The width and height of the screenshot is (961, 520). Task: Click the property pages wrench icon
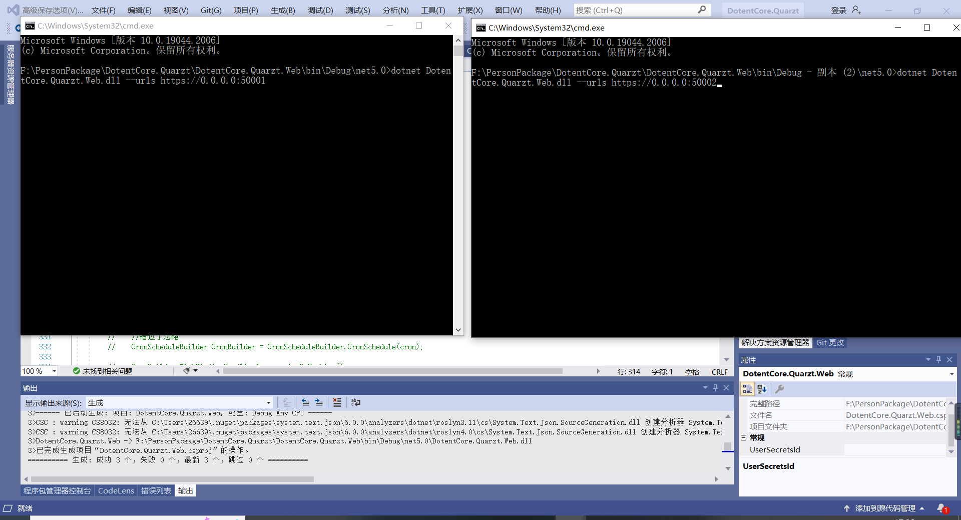tap(779, 389)
